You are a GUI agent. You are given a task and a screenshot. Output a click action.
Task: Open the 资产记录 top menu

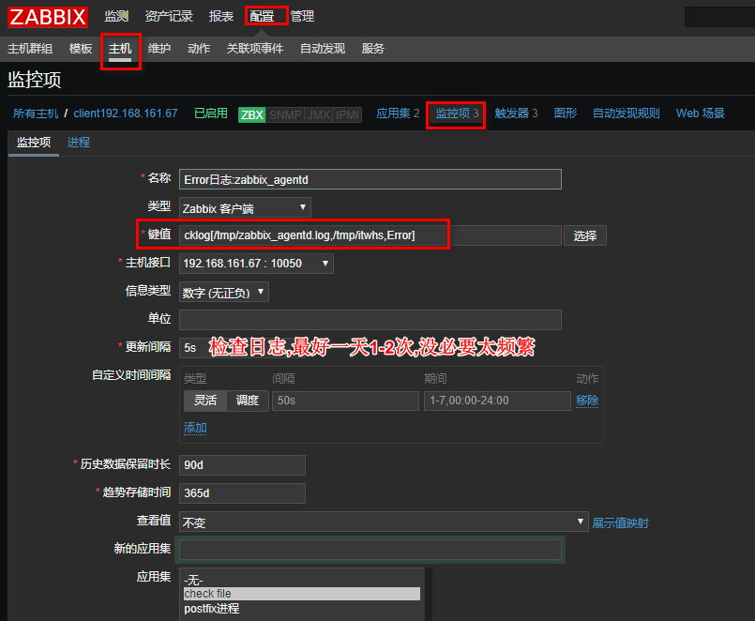point(169,16)
